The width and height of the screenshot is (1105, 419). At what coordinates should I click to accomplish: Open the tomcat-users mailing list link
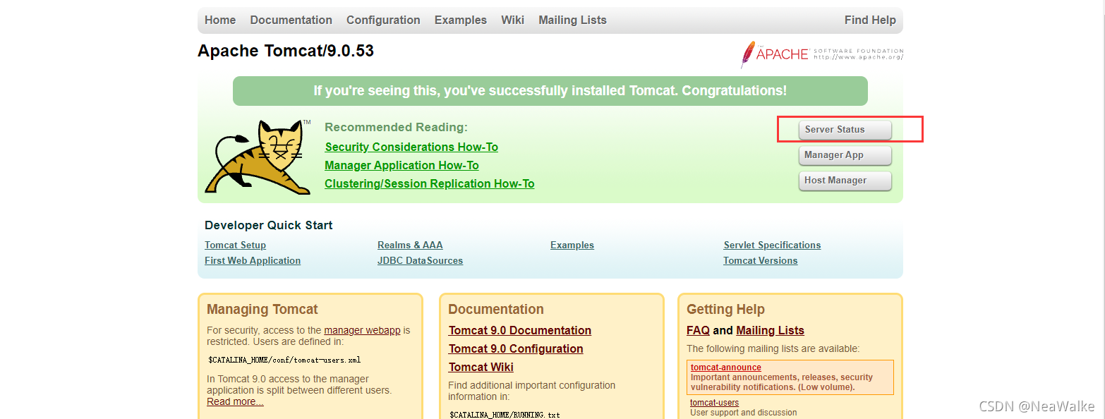[x=714, y=403]
